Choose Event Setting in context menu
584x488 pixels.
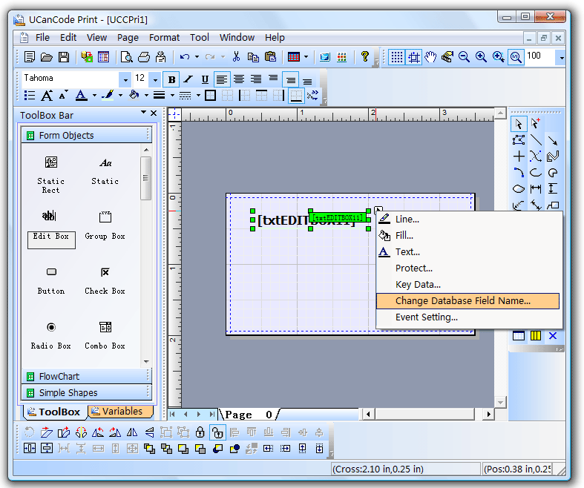[x=468, y=317]
